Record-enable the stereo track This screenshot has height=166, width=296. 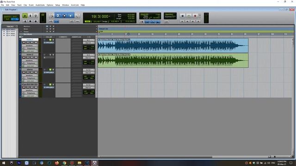coord(24,72)
